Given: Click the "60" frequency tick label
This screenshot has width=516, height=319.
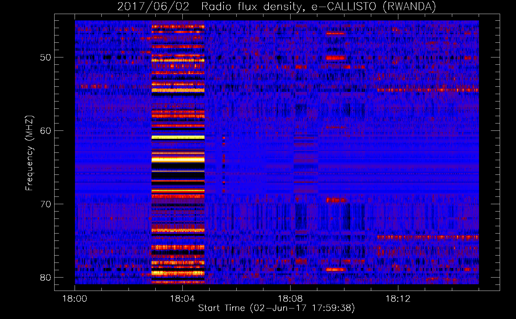Looking at the screenshot, I should (46, 131).
